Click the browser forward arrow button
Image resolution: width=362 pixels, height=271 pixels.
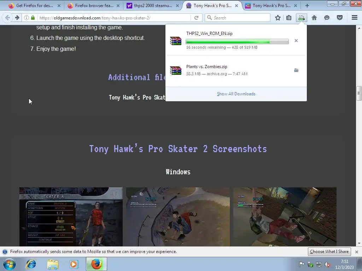pos(17,18)
